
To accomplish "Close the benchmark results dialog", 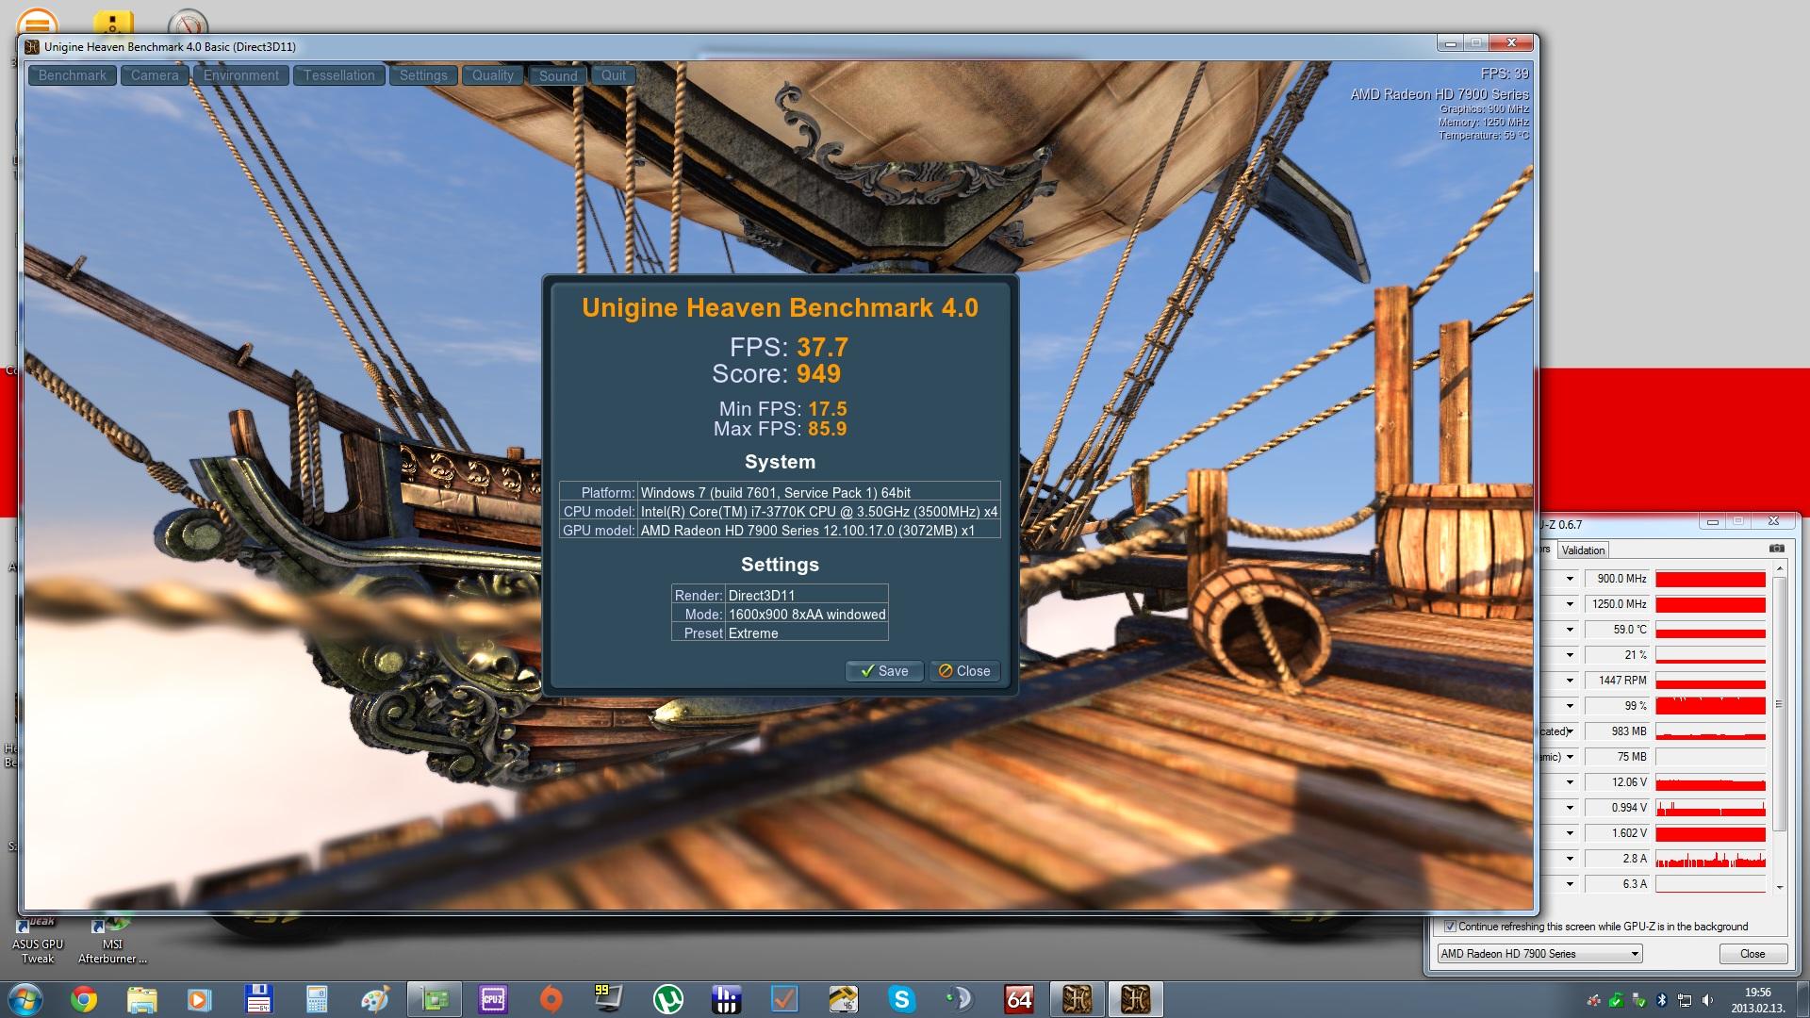I will coord(964,671).
